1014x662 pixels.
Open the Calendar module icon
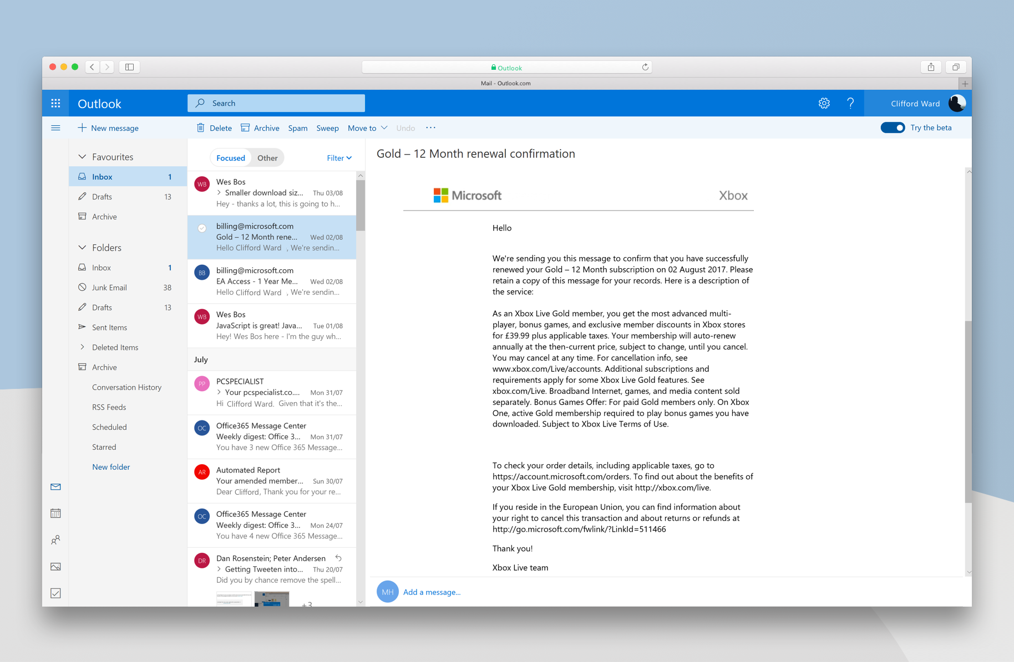click(x=55, y=514)
